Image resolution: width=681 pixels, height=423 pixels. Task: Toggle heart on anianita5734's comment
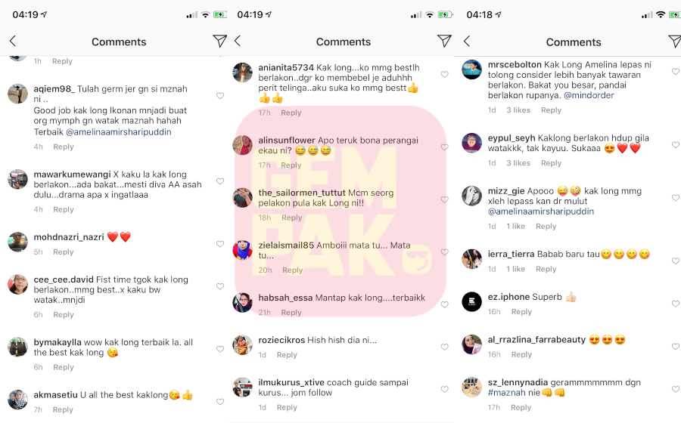444,74
